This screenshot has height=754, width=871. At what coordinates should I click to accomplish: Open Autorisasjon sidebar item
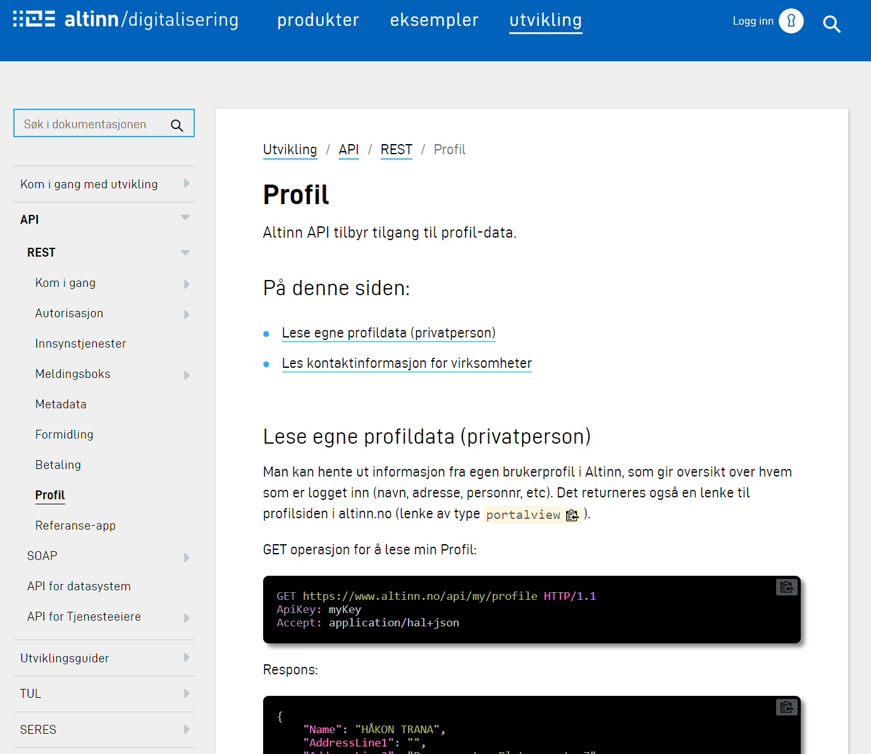pyautogui.click(x=69, y=313)
